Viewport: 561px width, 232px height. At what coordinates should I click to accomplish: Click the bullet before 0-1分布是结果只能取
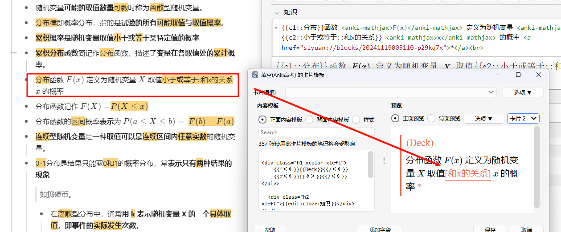point(25,164)
